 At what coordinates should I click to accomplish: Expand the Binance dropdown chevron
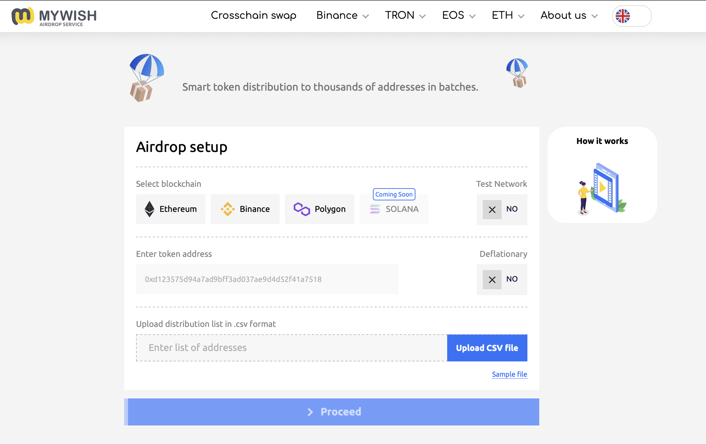[366, 16]
